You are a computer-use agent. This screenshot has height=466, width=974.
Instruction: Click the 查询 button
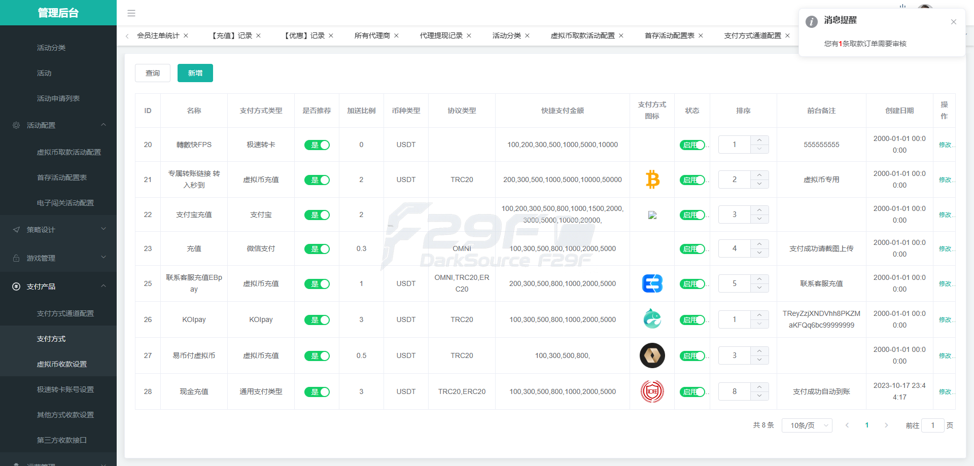point(153,73)
